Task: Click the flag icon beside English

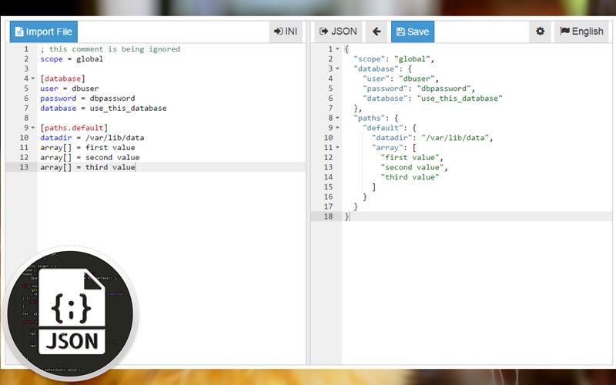Action: point(564,31)
